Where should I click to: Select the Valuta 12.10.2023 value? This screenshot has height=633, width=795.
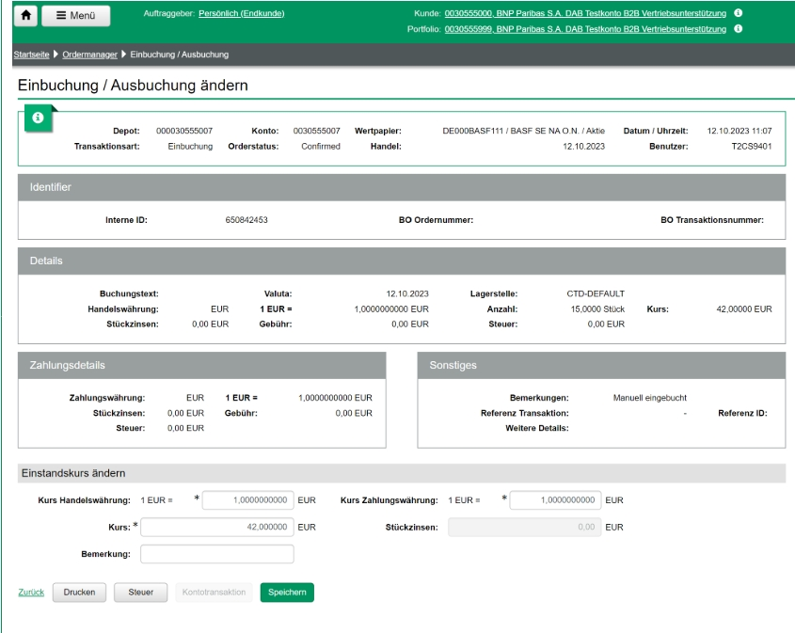[x=407, y=294]
